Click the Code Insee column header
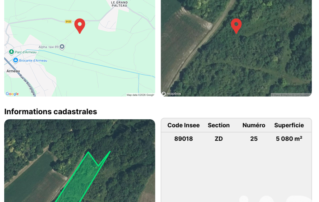Screen dimensions: 319x202 183,125
